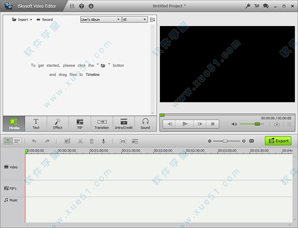Click timeline vertical scroll up arrow
This screenshot has height=228, width=298.
tap(295, 156)
